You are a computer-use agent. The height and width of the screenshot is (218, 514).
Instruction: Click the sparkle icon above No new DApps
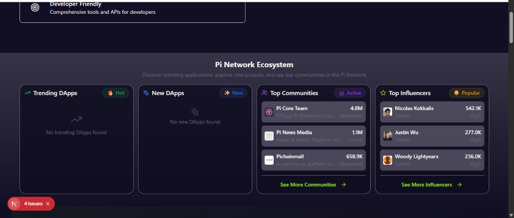195,112
